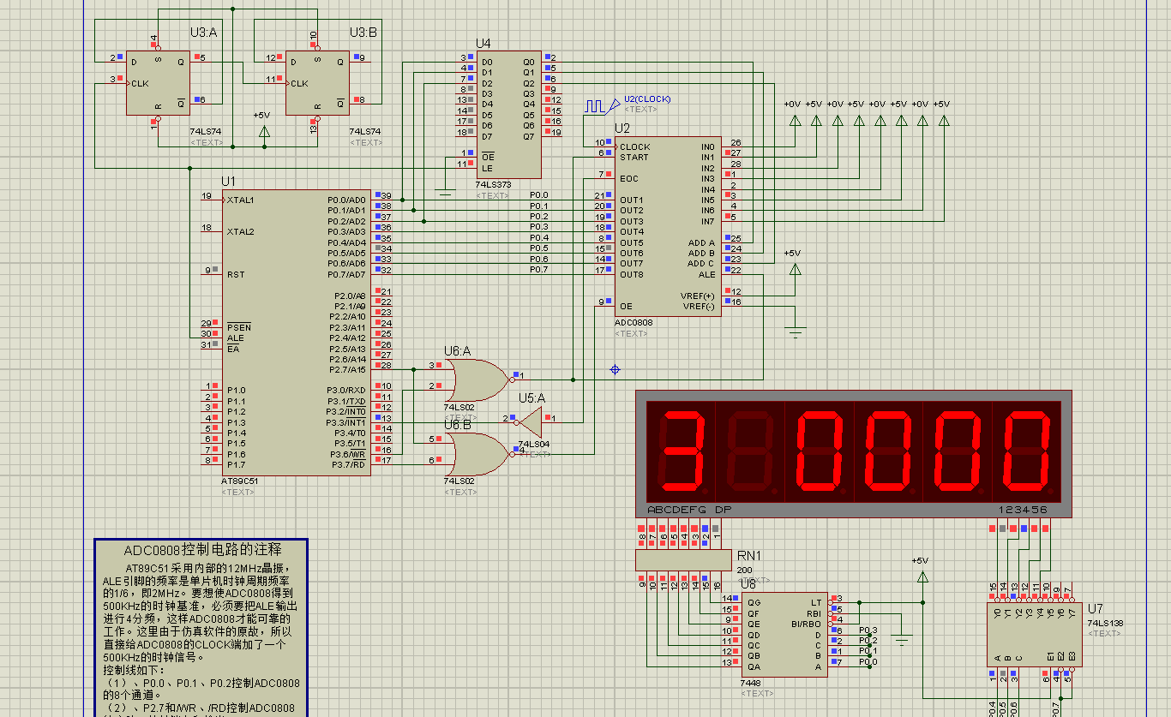Click the "U5:A" reference label
Screen dimensions: 1171x717
[531, 397]
